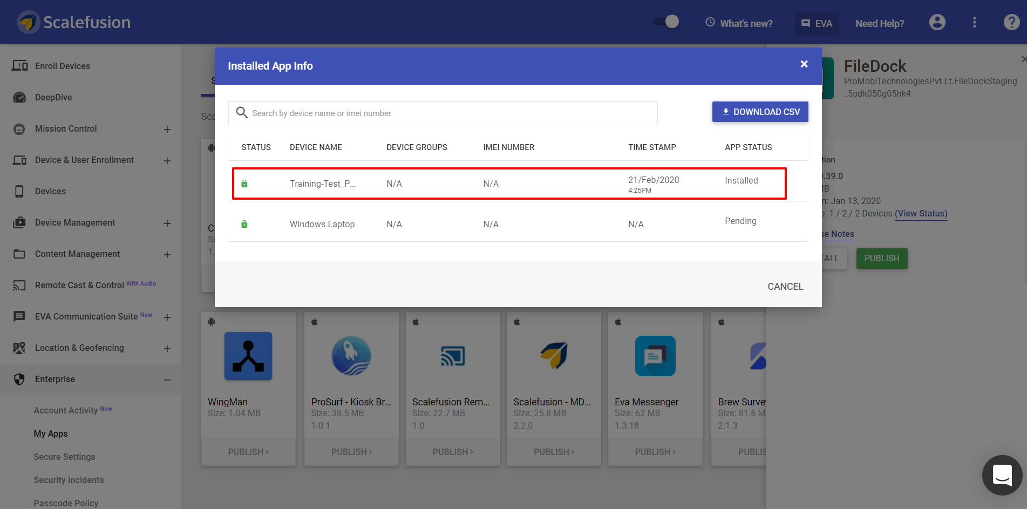Expand Content Management section
Image resolution: width=1027 pixels, height=509 pixels.
[167, 255]
